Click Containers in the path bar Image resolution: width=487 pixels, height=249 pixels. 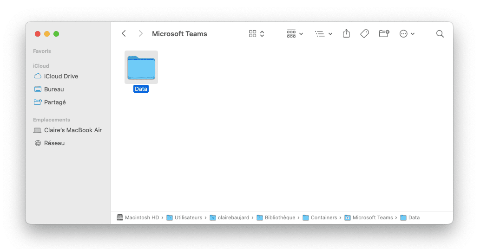320,217
